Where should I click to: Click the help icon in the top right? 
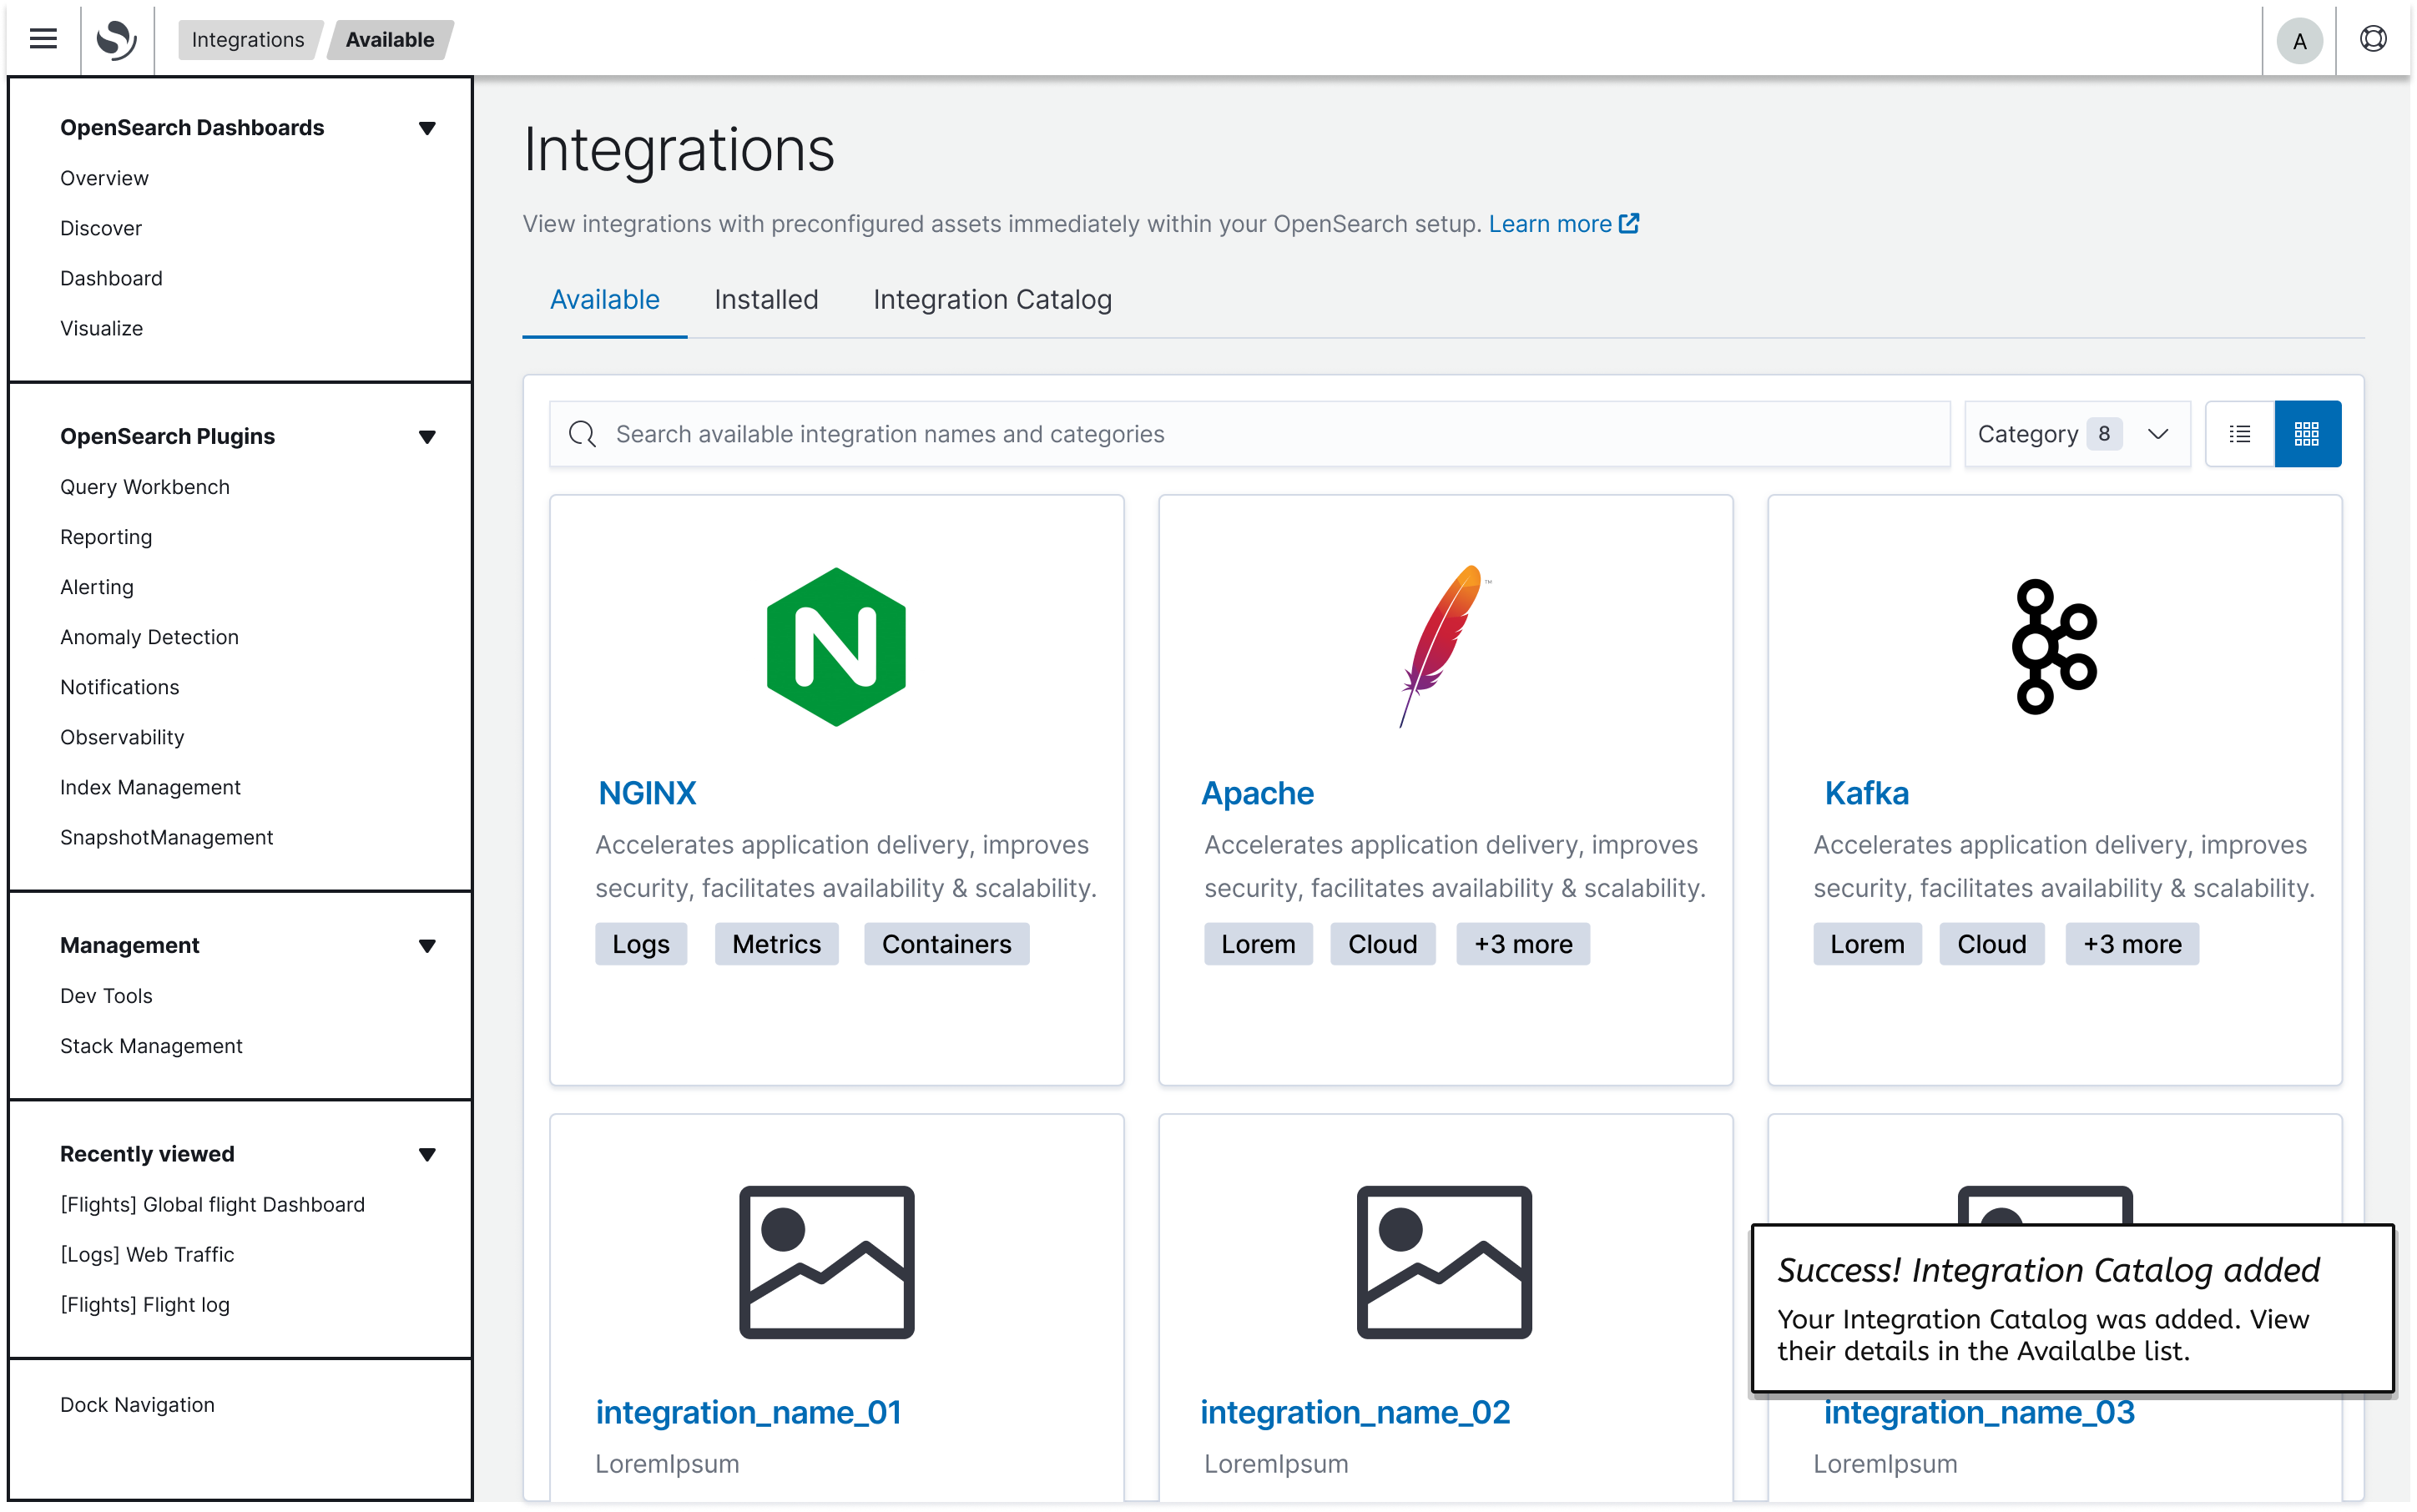click(x=2374, y=40)
